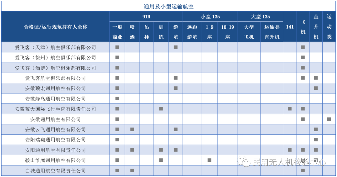Click 飞机 marker for 白城通用航空
Viewport: 337px width, 177px height.
[303, 170]
